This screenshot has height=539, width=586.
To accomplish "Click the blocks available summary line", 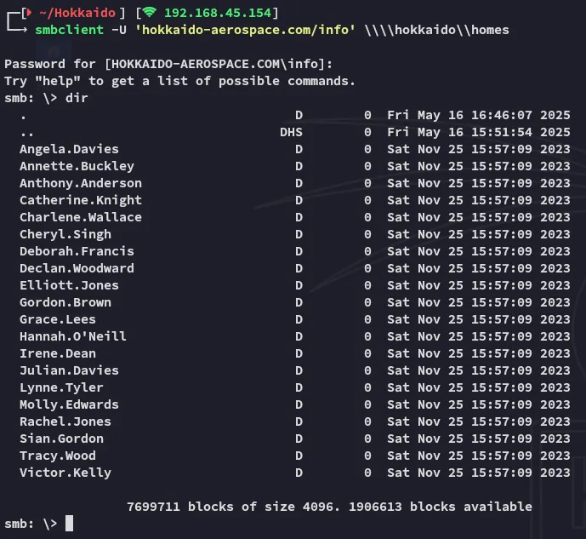I will [x=329, y=507].
